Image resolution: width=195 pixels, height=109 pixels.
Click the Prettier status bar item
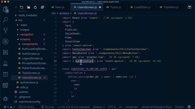[179, 107]
